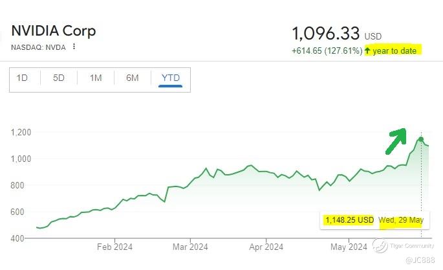Click the Wed, 29 May tooltip date
This screenshot has height=270, width=443.
(x=401, y=220)
